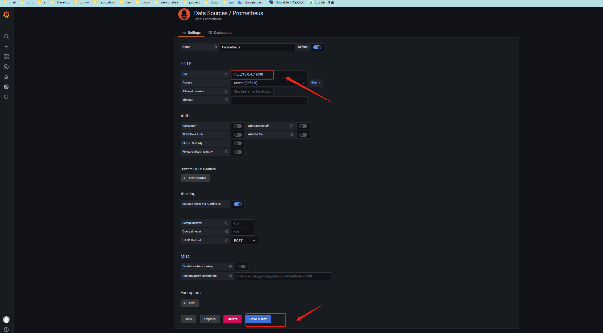Open the Grafana home logo

click(x=6, y=15)
